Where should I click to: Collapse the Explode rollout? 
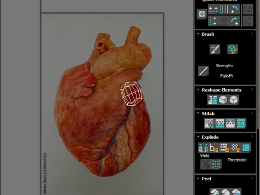click(x=198, y=136)
